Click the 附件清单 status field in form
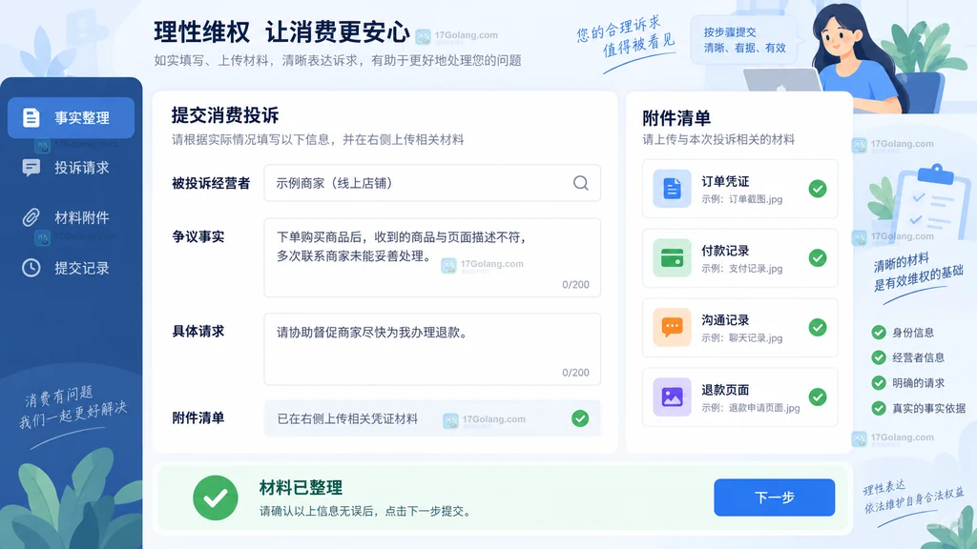 coord(432,418)
